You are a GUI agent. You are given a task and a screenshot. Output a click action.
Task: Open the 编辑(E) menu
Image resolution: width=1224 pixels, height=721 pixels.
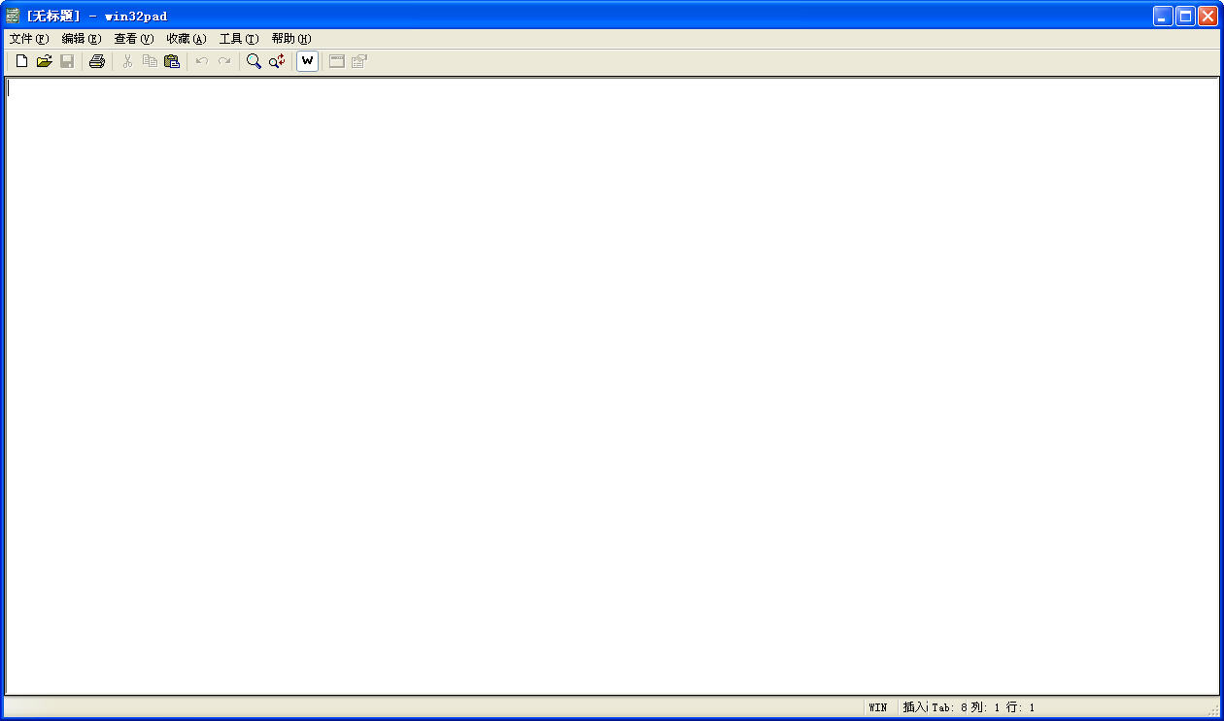pyautogui.click(x=82, y=39)
